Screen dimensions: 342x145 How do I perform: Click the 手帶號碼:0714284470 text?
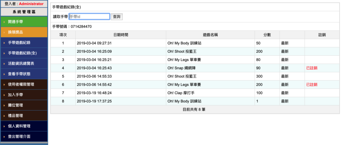tap(72, 27)
